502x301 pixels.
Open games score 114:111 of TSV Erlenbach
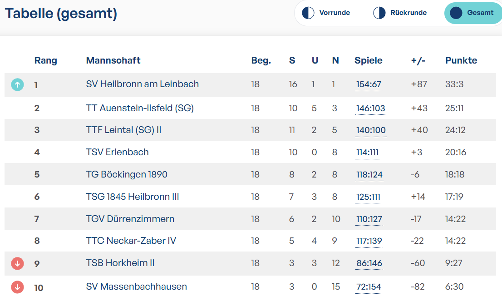click(x=367, y=153)
